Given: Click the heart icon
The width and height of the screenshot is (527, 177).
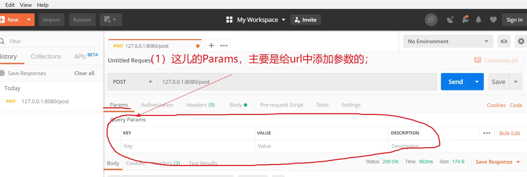Looking at the screenshot, I should [493, 20].
